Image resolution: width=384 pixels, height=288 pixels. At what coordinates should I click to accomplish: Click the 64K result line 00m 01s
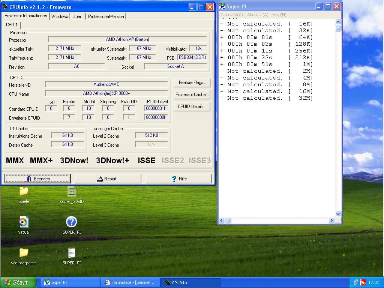click(x=267, y=37)
